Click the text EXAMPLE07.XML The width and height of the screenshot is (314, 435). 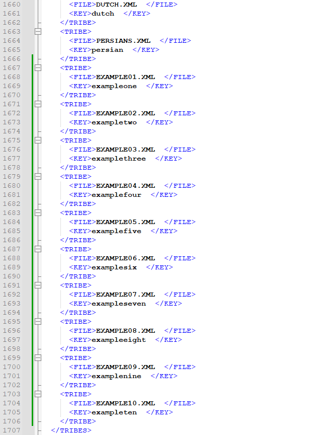[x=126, y=295]
